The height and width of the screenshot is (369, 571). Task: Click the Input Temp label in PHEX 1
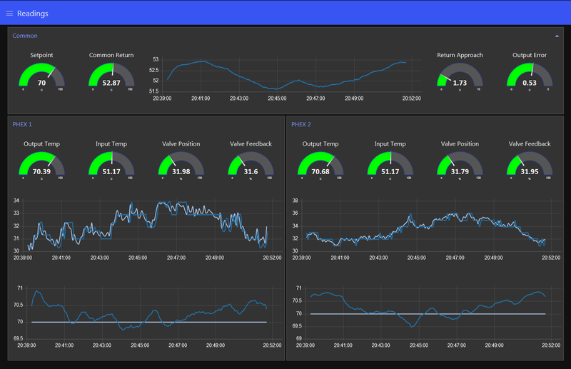click(111, 144)
